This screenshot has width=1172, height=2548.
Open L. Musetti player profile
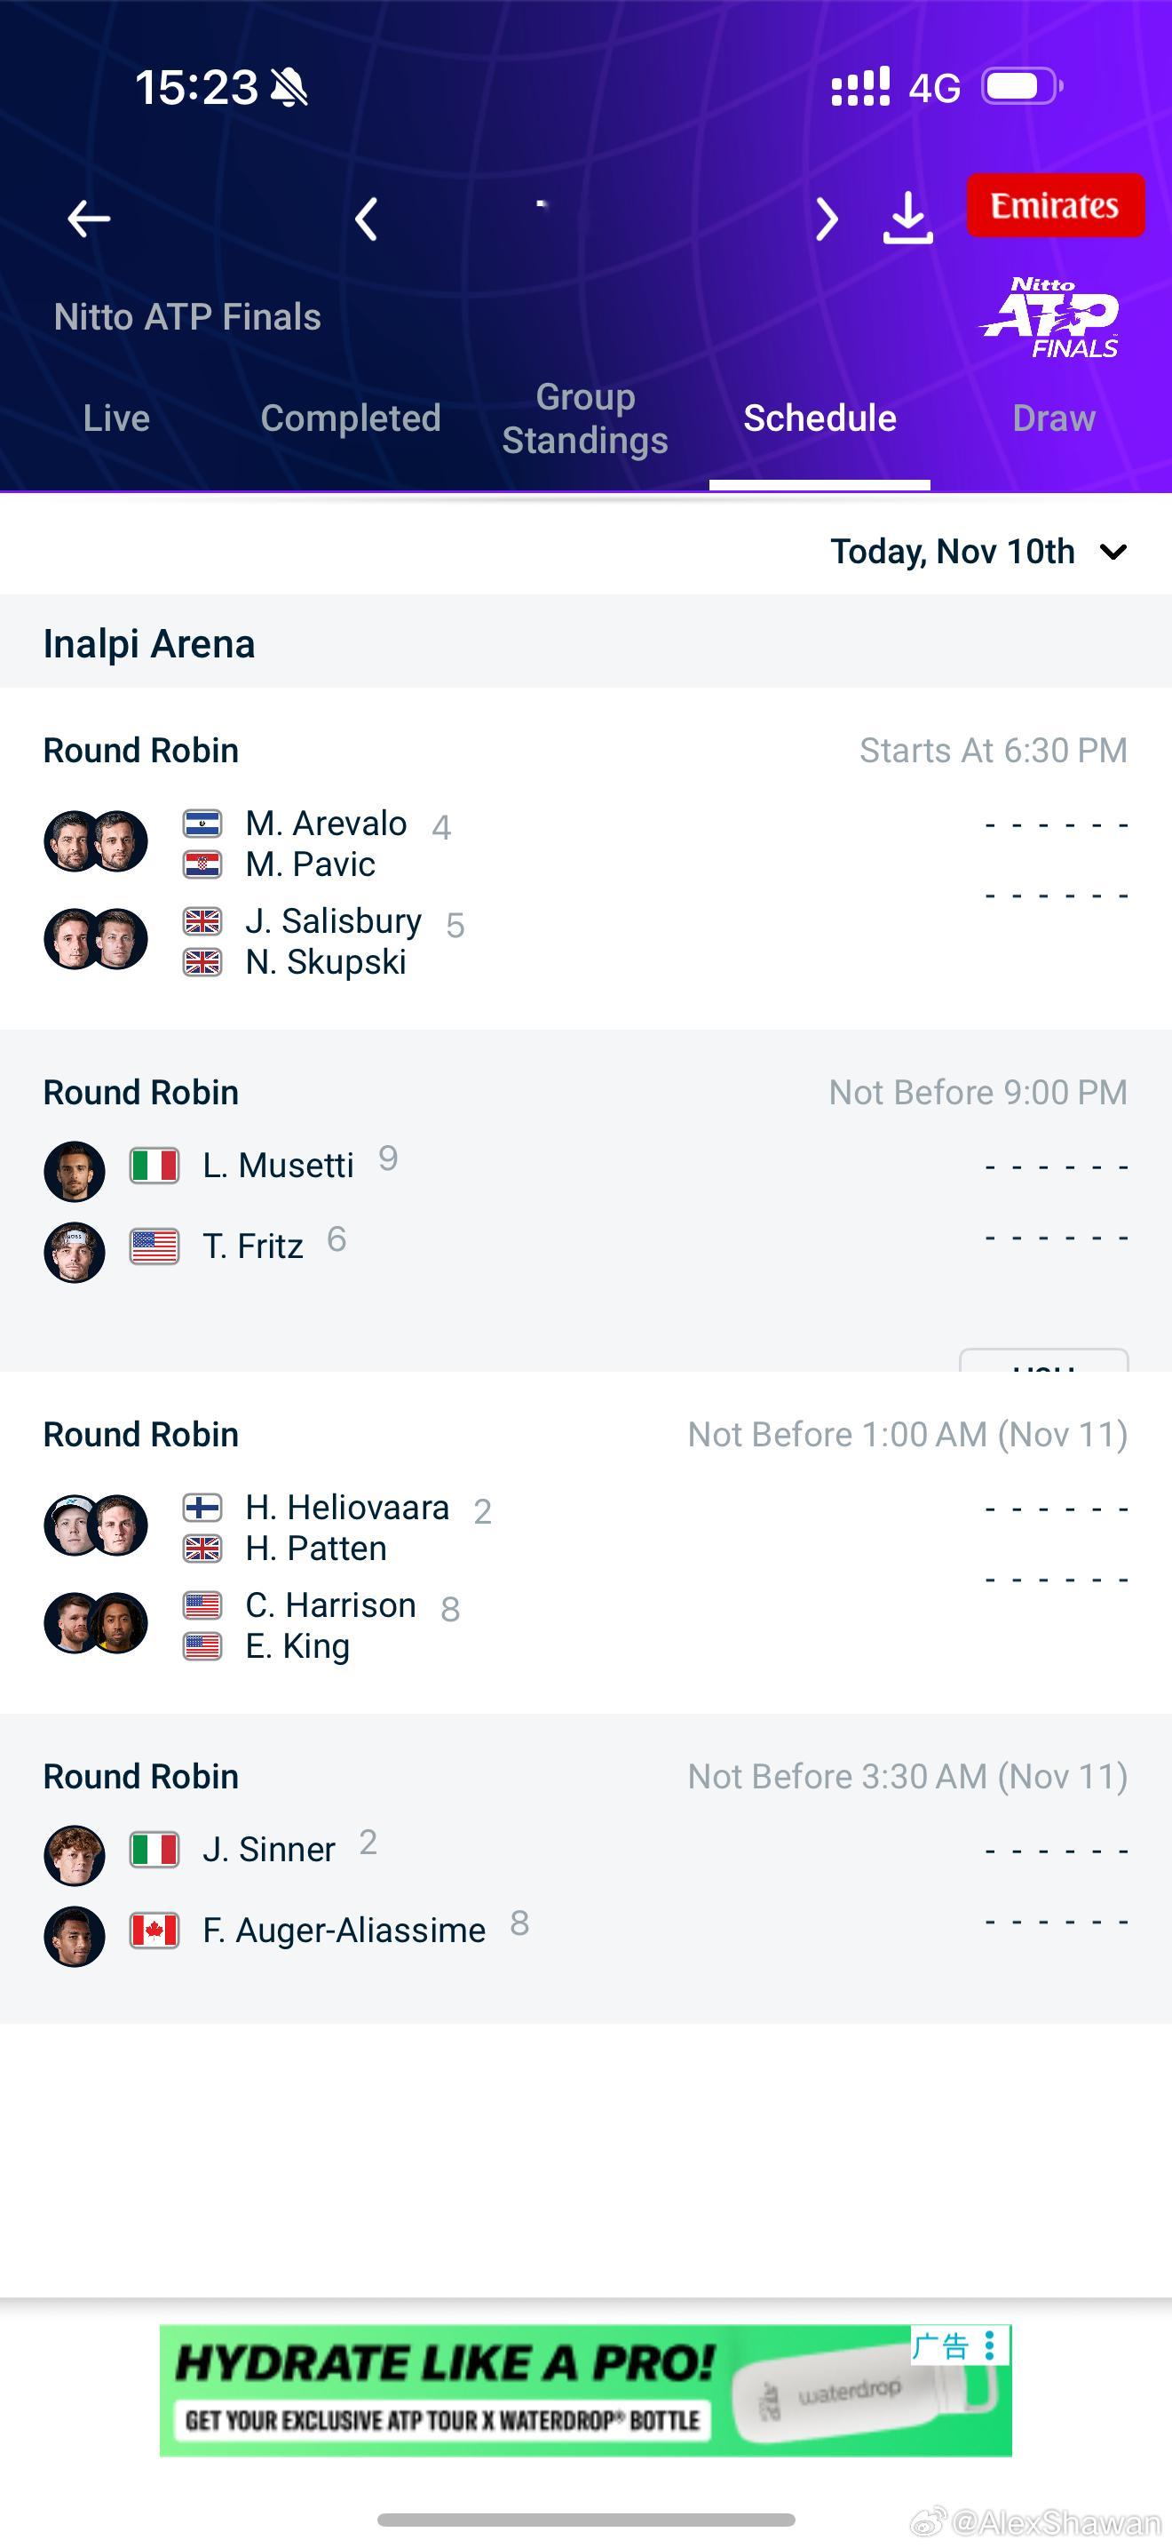click(278, 1166)
